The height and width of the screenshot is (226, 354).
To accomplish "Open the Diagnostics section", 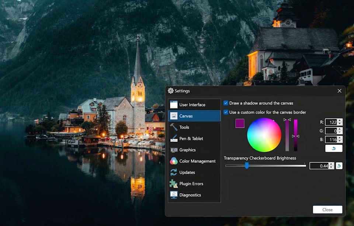I will [x=194, y=195].
